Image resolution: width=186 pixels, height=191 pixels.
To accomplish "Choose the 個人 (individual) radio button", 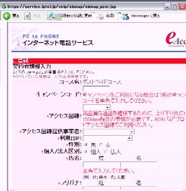I will (86, 152).
